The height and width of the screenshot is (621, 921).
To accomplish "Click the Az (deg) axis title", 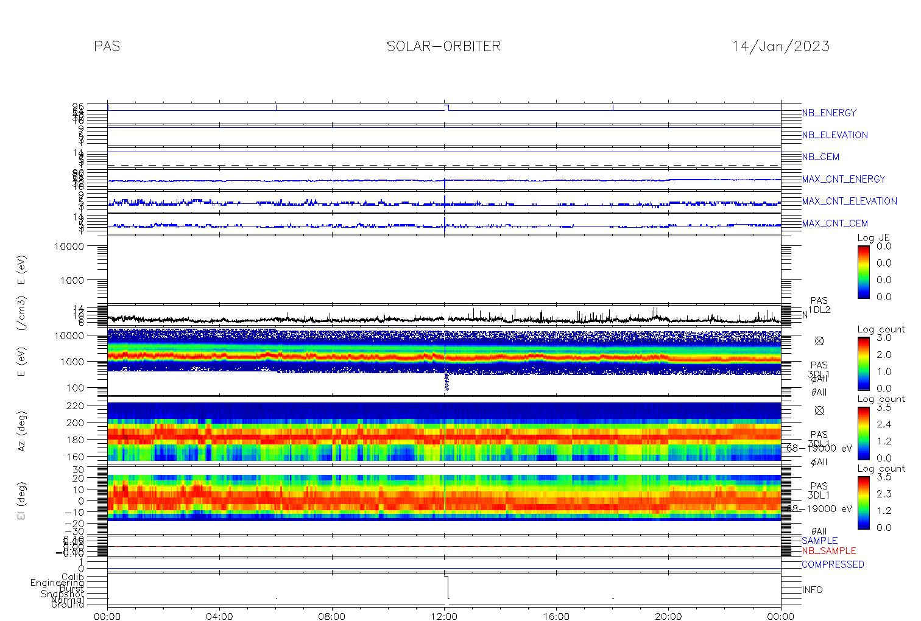I will (x=22, y=430).
